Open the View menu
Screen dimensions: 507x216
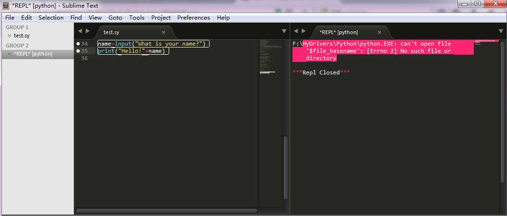(x=95, y=18)
